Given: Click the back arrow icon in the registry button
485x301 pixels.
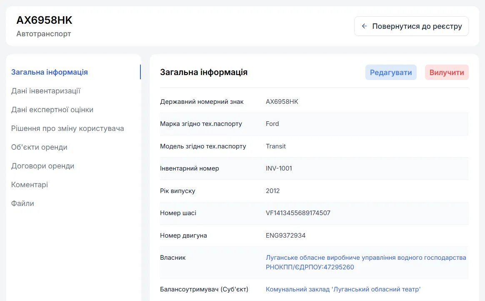Looking at the screenshot, I should point(364,26).
